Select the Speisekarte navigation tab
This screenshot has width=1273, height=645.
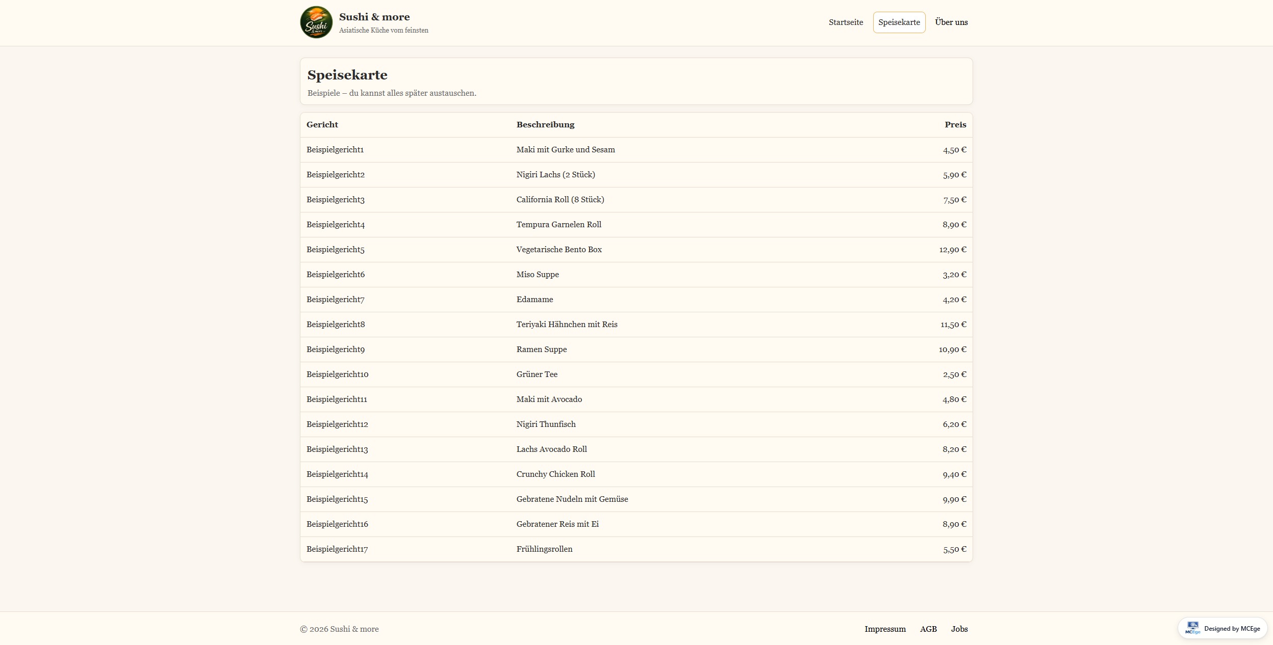pyautogui.click(x=899, y=22)
